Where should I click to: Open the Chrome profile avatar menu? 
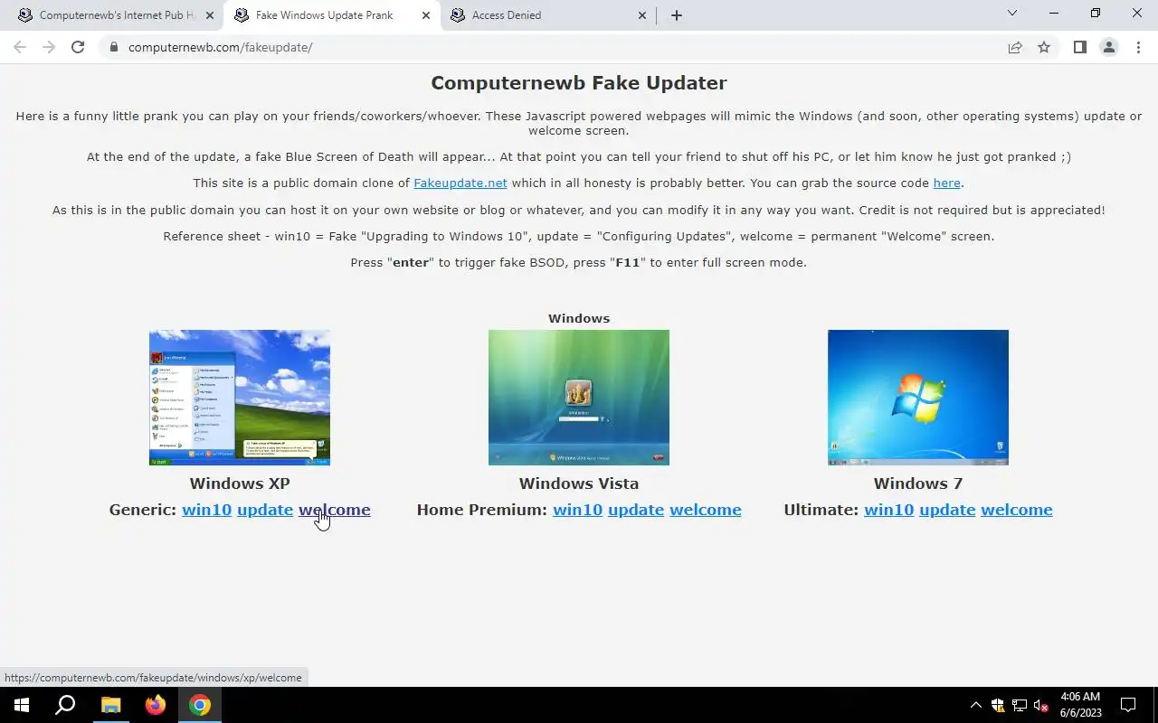click(1108, 47)
